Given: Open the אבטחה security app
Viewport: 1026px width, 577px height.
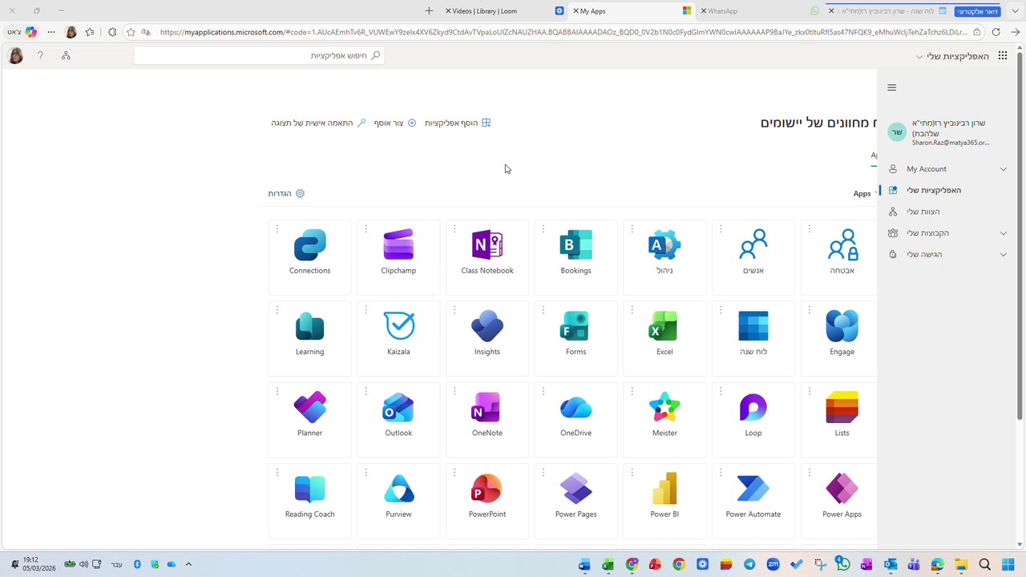Looking at the screenshot, I should tap(838, 257).
